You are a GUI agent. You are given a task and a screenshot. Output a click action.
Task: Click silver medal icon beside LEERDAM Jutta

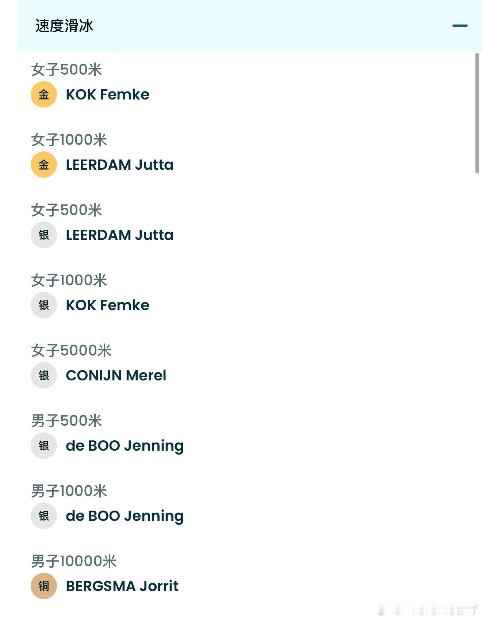(x=44, y=235)
